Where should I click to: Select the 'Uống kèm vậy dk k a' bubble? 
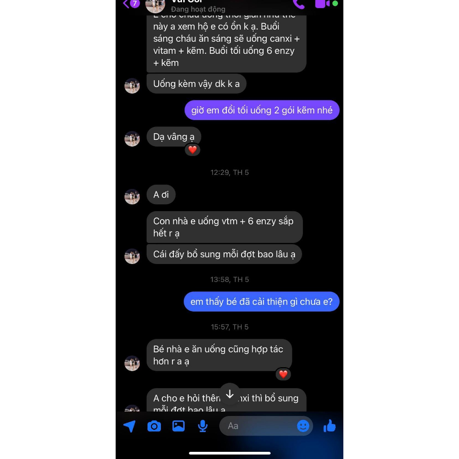coord(196,84)
